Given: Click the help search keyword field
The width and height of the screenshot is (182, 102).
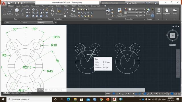Looking at the screenshot, I should point(113,3).
